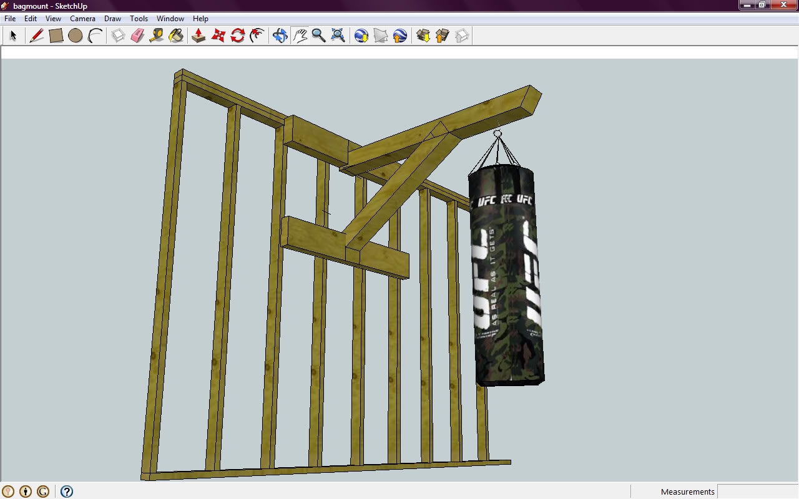Select the Line tool
The height and width of the screenshot is (499, 799).
[x=36, y=36]
